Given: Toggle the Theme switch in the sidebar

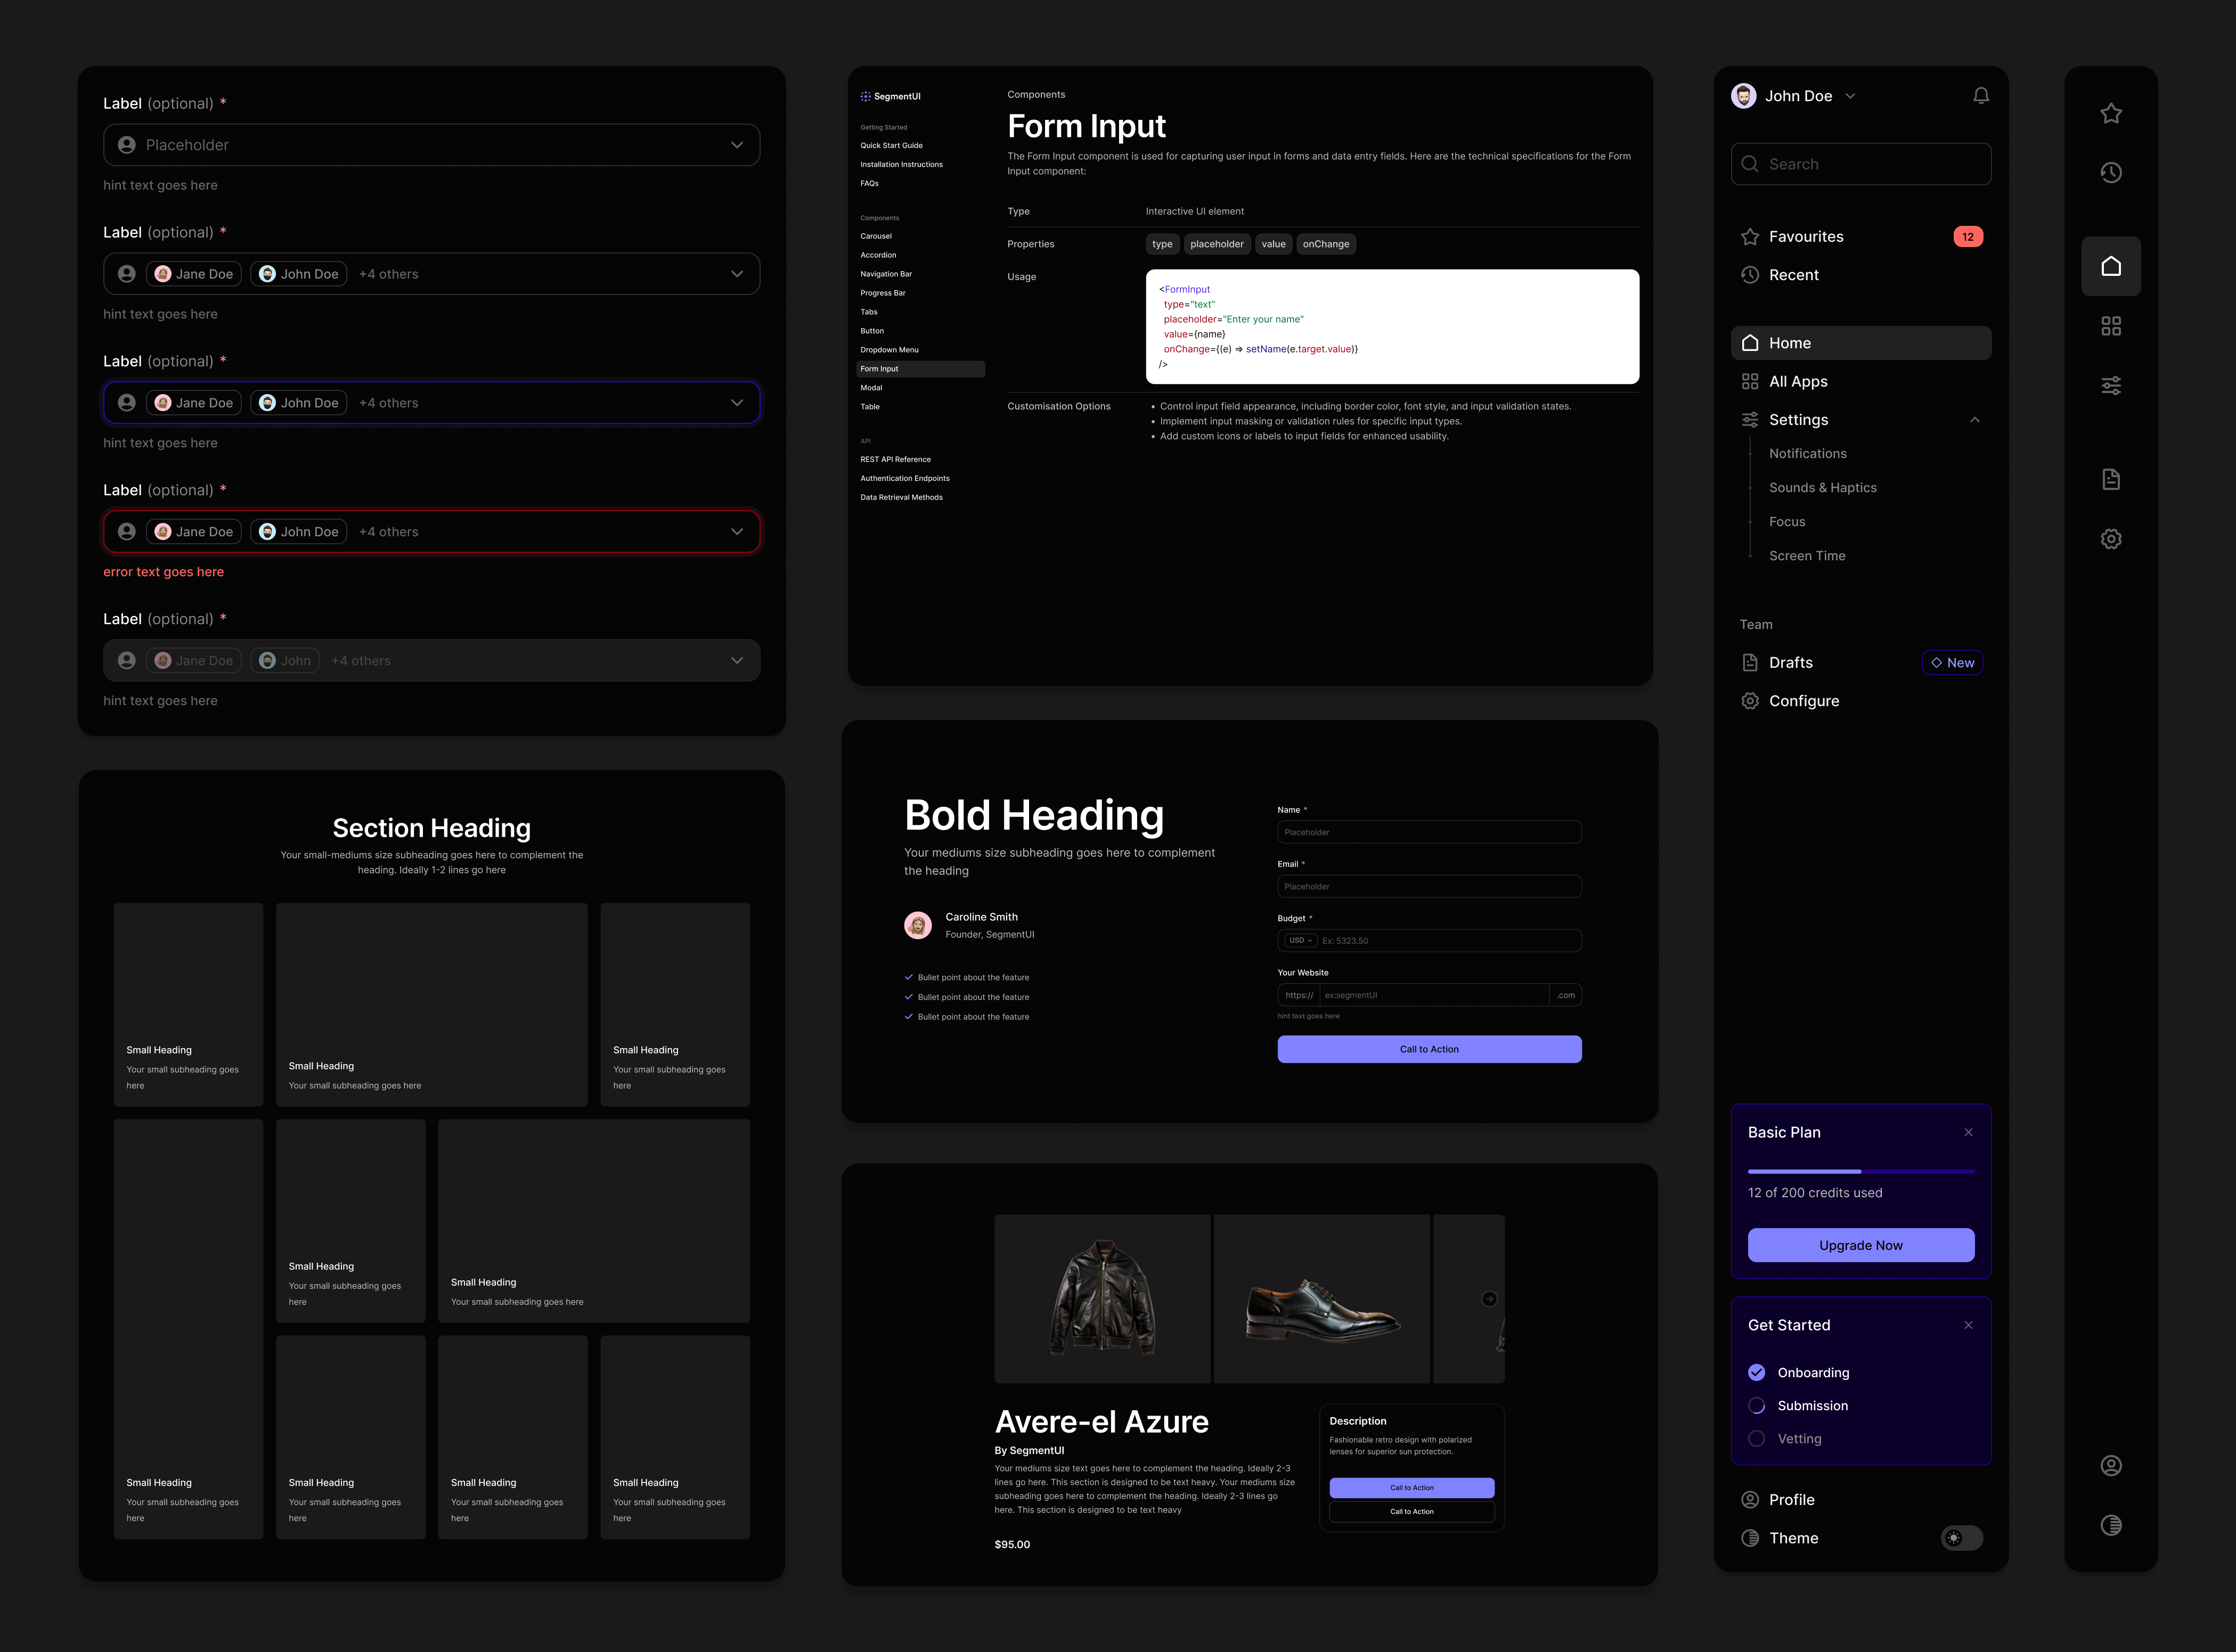Looking at the screenshot, I should coord(1961,1538).
